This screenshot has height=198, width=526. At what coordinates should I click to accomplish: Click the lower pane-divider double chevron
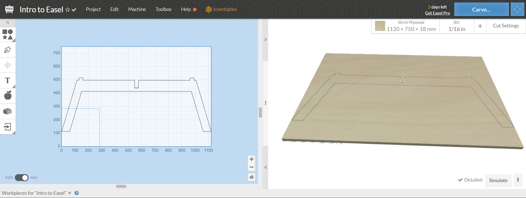pyautogui.click(x=265, y=167)
